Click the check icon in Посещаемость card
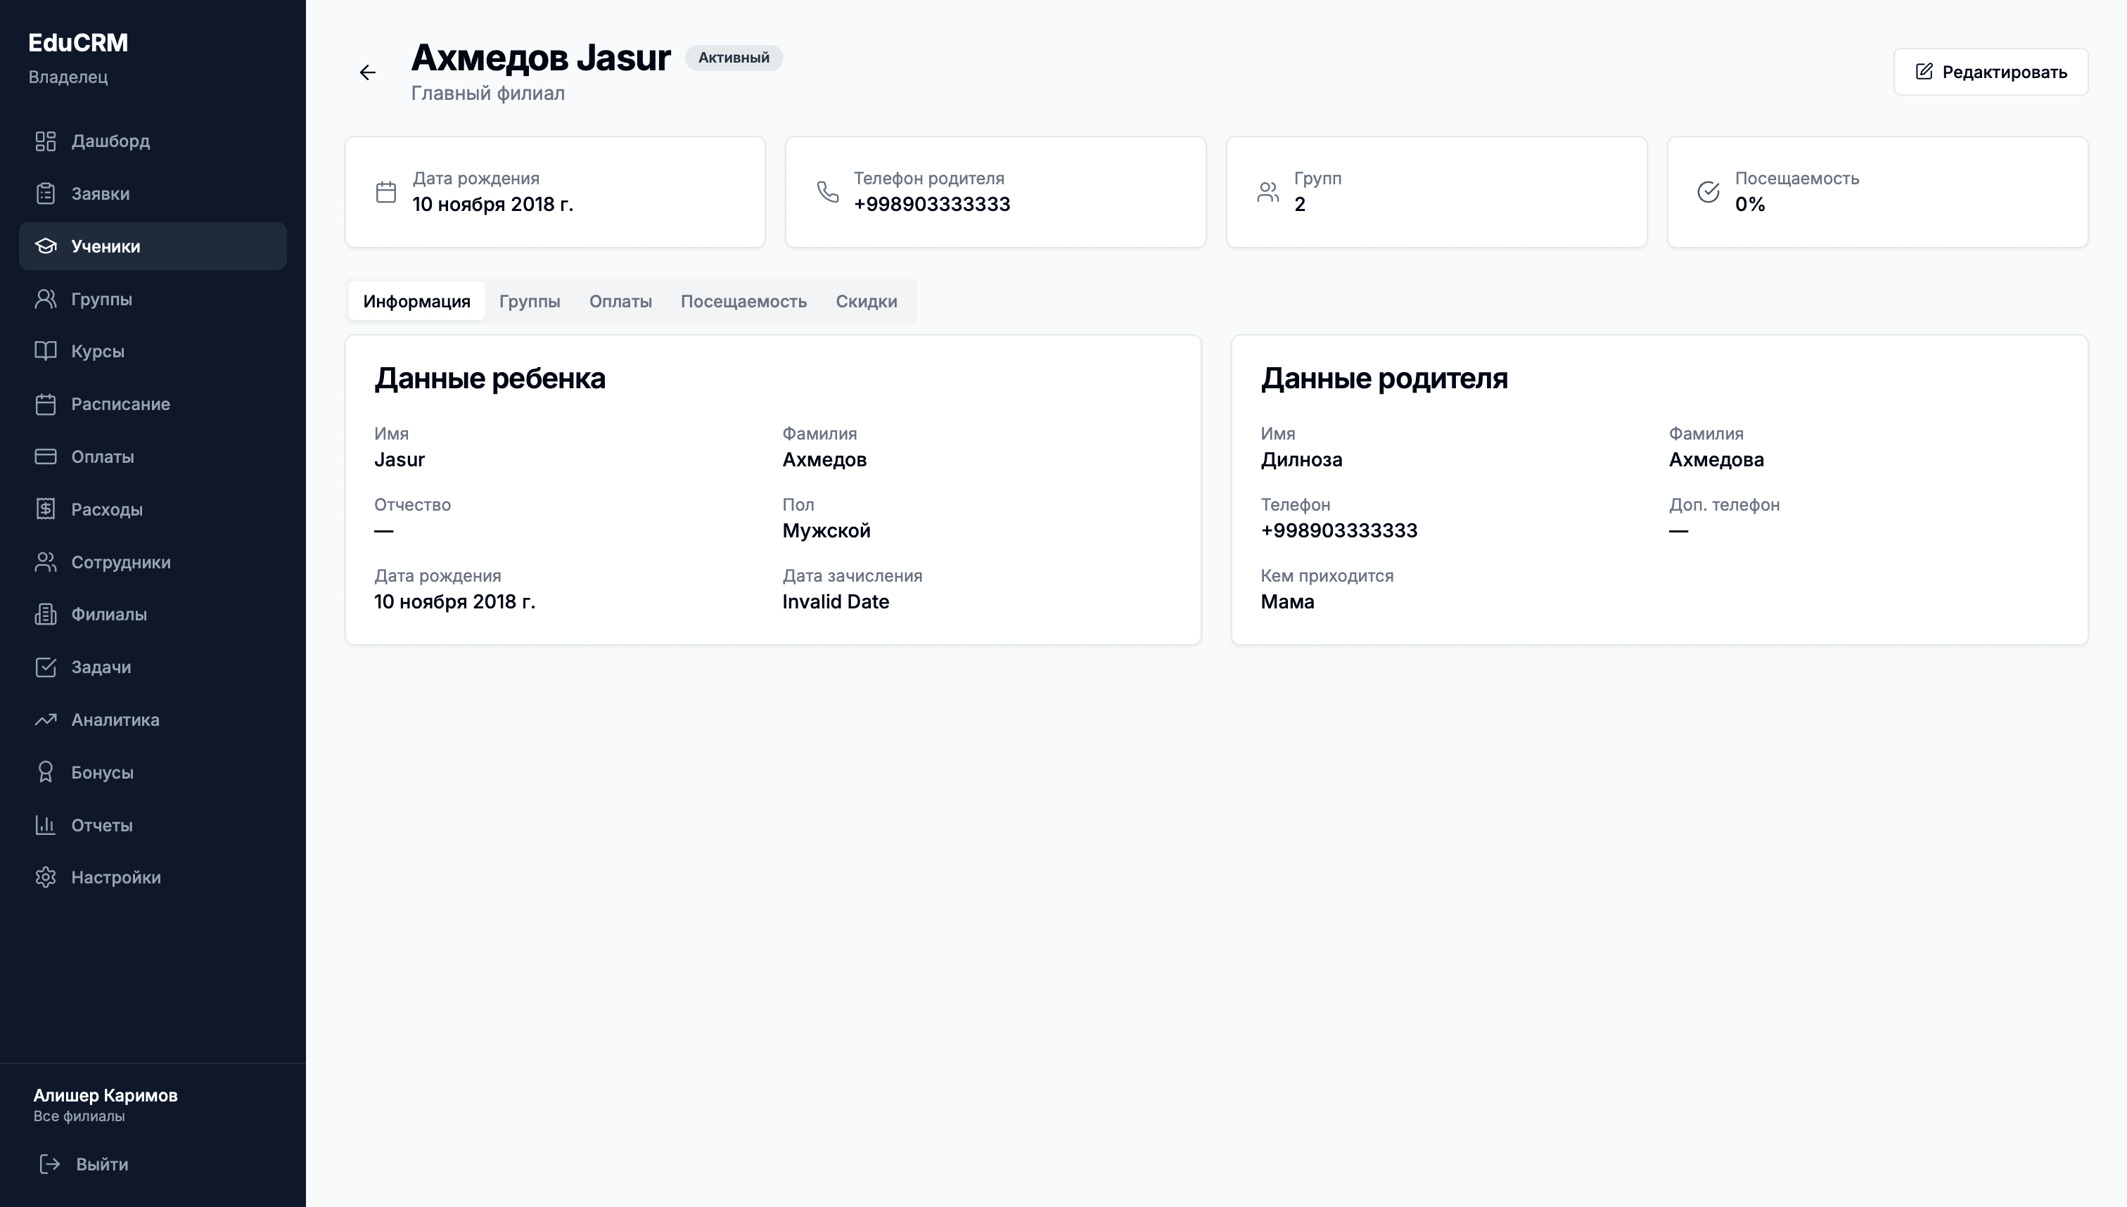The height and width of the screenshot is (1207, 2127). pyautogui.click(x=1708, y=192)
